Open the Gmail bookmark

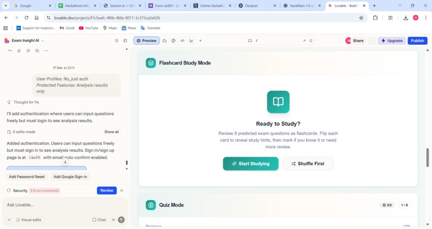pyautogui.click(x=67, y=28)
